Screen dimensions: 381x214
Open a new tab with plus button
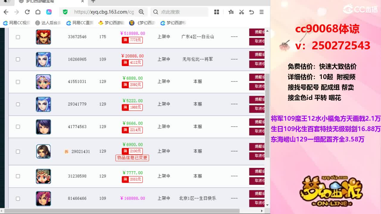(x=93, y=1)
